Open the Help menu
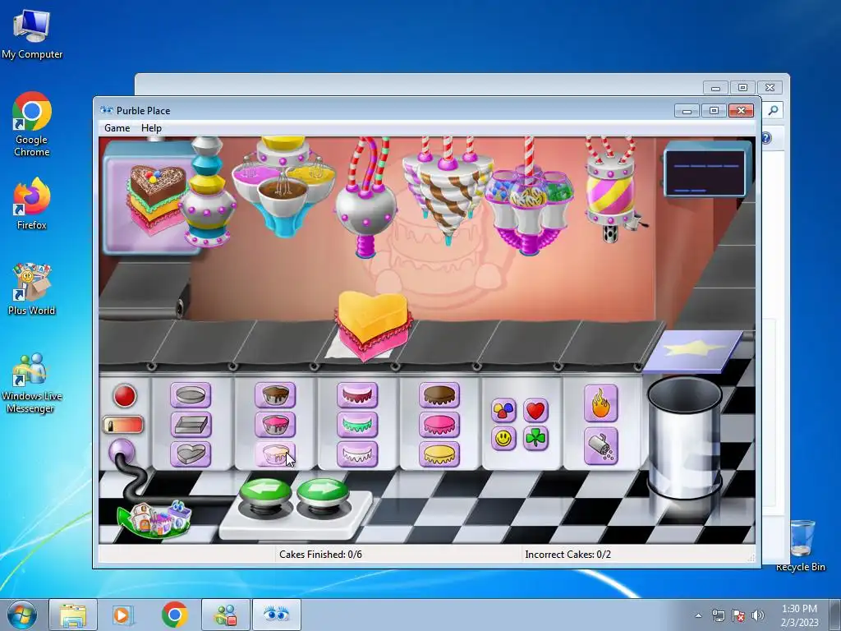 (151, 128)
